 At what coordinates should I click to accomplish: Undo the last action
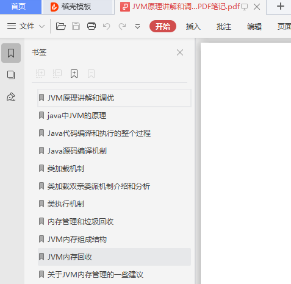coord(107,26)
